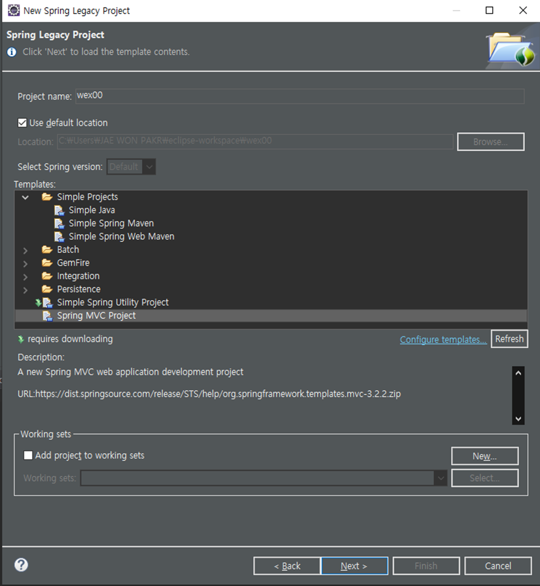Click the GemFire folder icon

(47, 263)
